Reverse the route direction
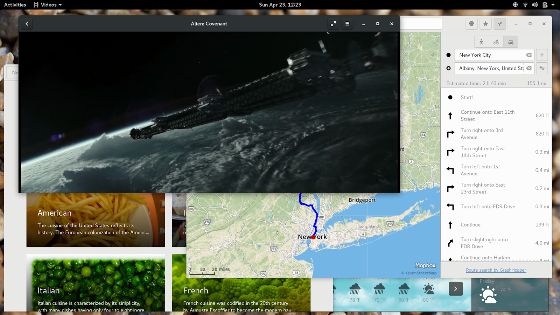Image resolution: width=560 pixels, height=315 pixels. [542, 68]
